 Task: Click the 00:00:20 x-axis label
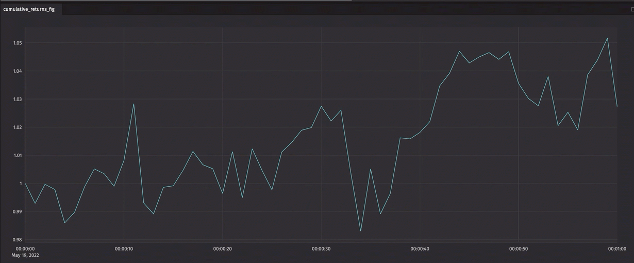(x=222, y=249)
